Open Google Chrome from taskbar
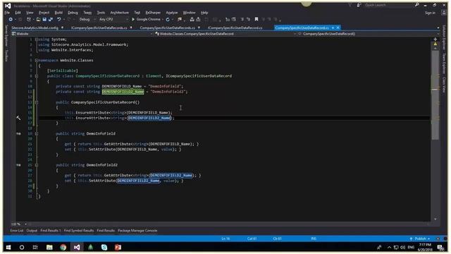 pyautogui.click(x=63, y=247)
